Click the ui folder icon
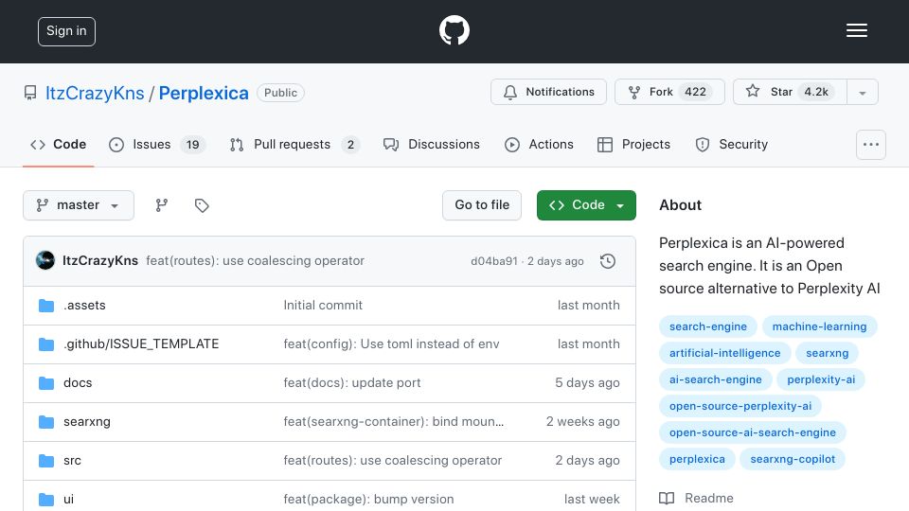 (x=46, y=499)
